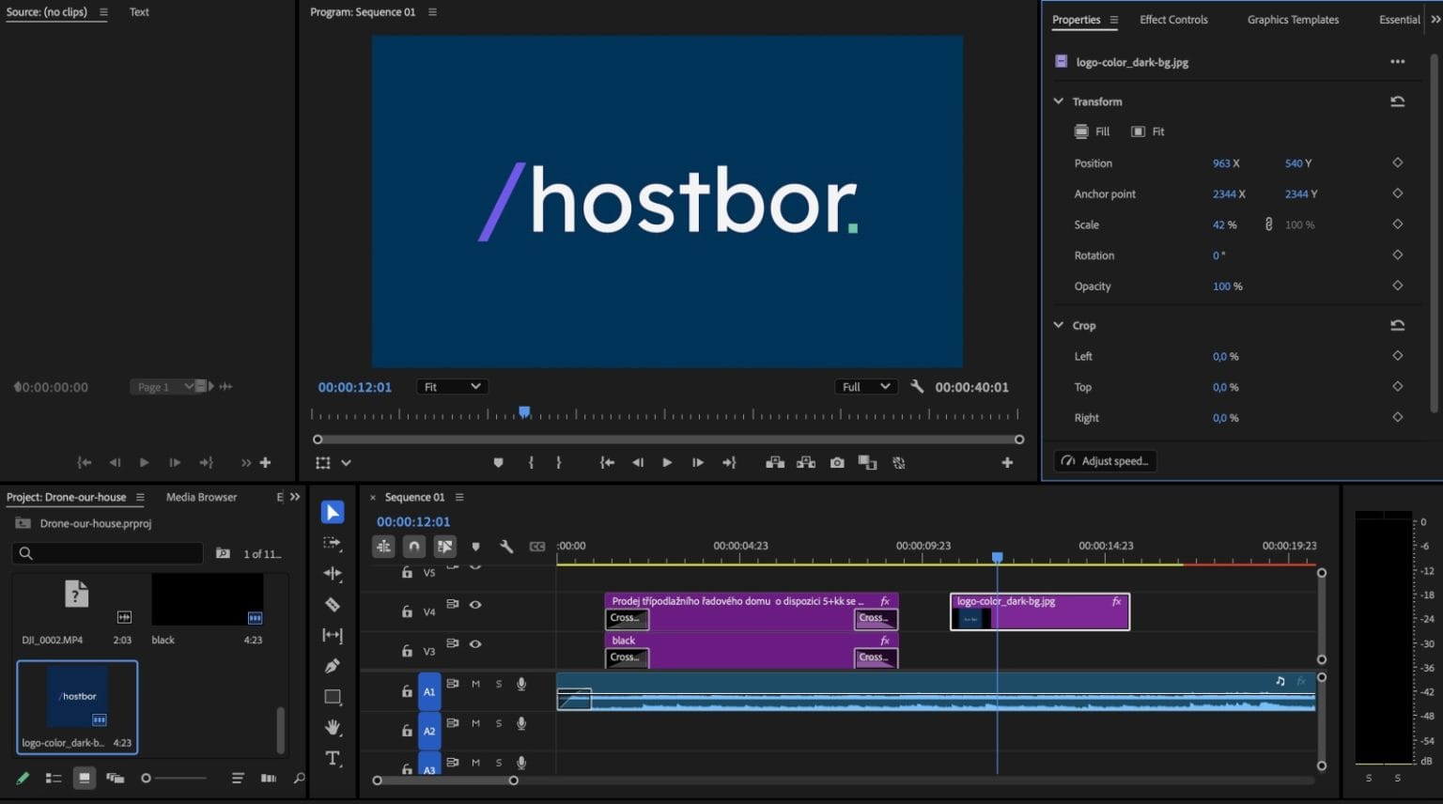Toggle lock on track V3
Screen dimensions: 1443x804
[407, 651]
